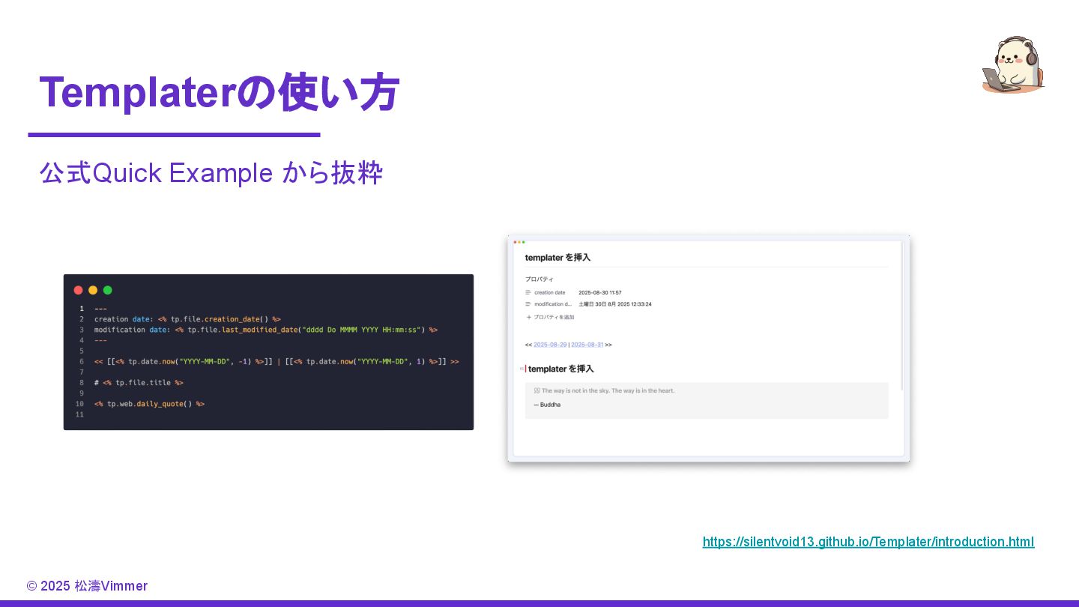
Task: Click the bear mascot with headphones
Action: point(1013,64)
